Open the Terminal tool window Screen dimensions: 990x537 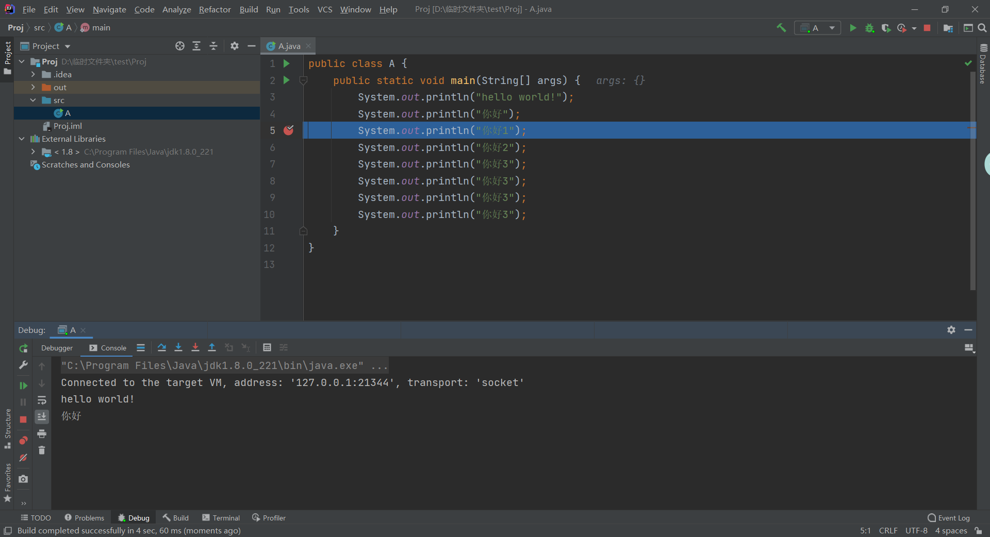221,517
